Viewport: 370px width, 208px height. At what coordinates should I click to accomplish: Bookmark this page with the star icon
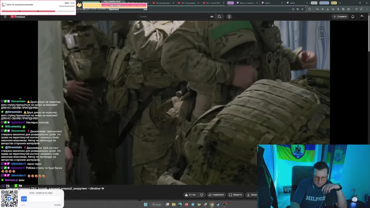pos(302,9)
